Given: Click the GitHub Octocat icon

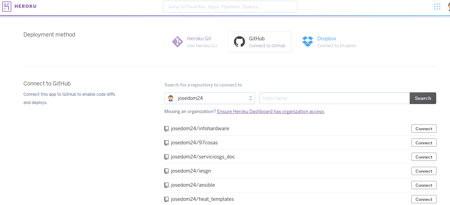Looking at the screenshot, I should (x=239, y=42).
